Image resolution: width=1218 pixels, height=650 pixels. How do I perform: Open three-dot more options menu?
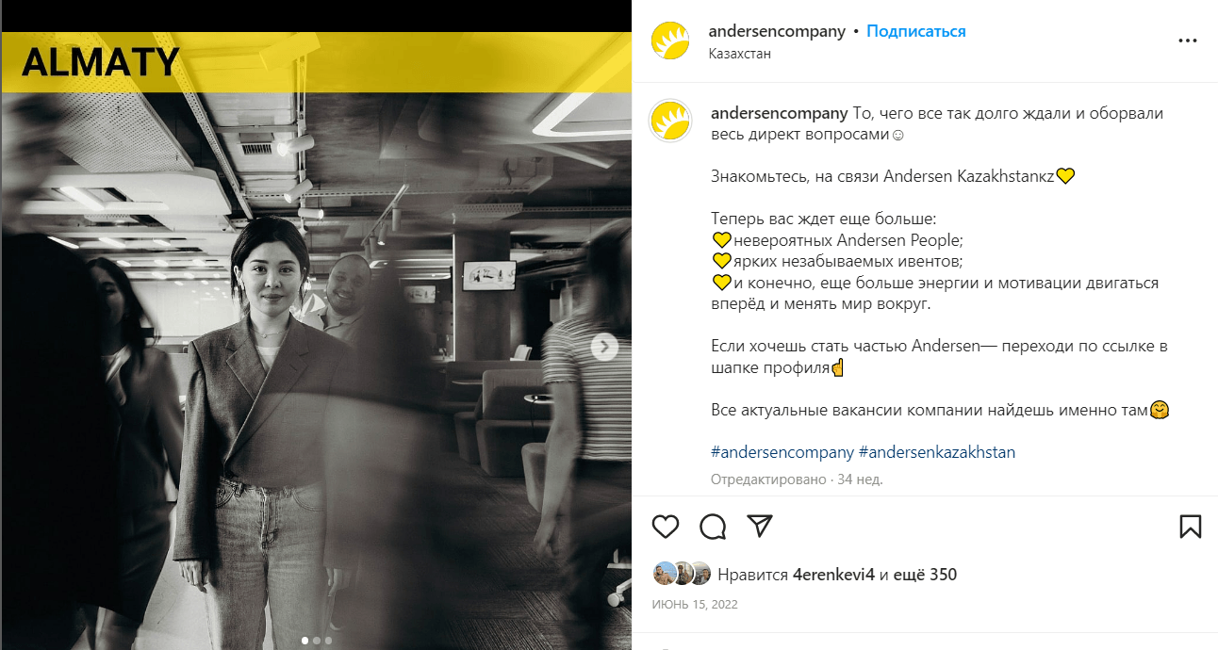tap(1188, 41)
